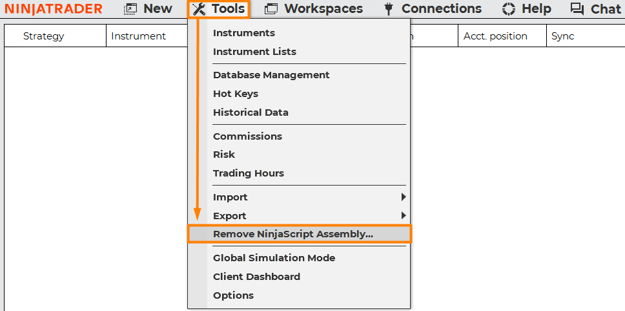
Task: Click the Acct. position column header
Action: point(502,36)
